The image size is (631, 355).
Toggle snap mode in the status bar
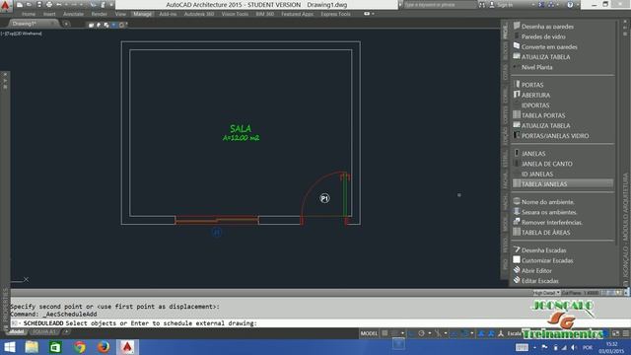click(395, 333)
